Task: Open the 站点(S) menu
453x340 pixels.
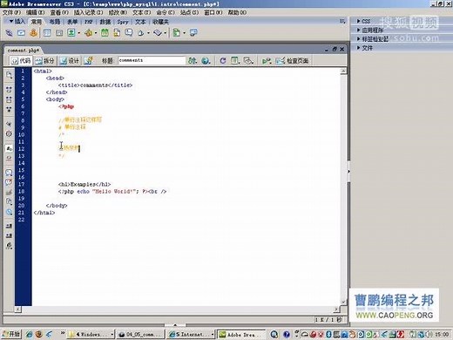Action: (x=189, y=12)
